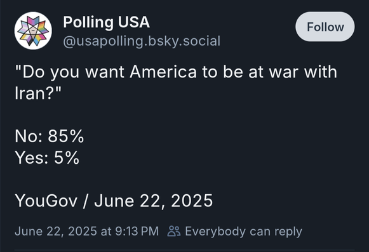Viewport: 369px width, 252px height.
Task: Click the 'No: 85%' result line
Action: pyautogui.click(x=50, y=136)
